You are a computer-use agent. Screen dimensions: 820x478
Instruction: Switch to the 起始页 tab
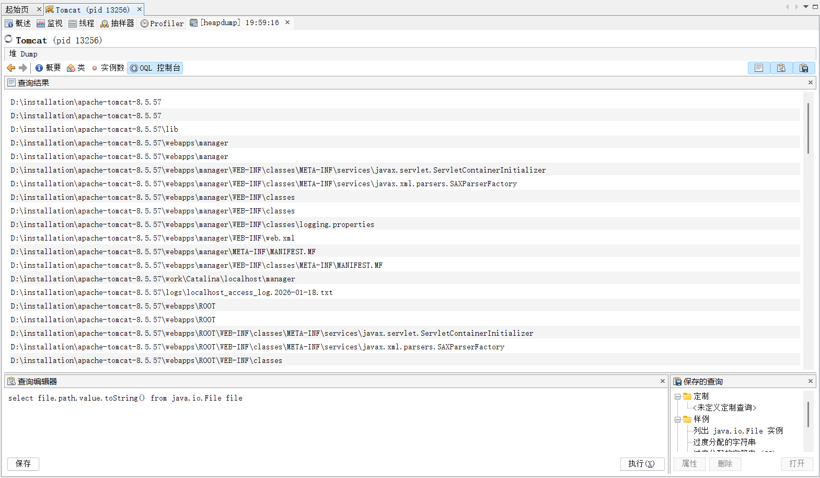17,9
